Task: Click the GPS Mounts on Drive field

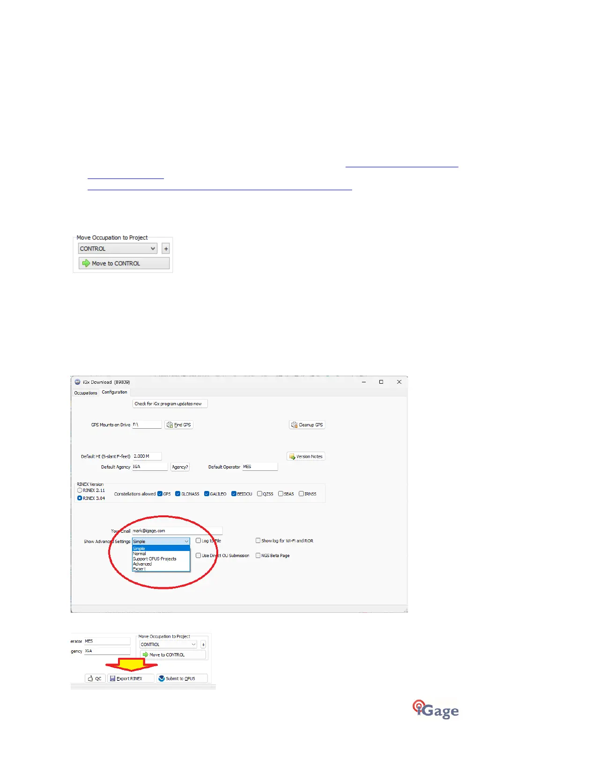Action: [x=147, y=424]
